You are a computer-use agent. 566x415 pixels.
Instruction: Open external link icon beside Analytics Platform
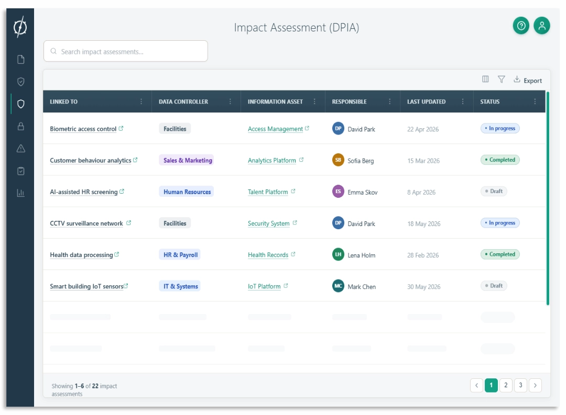click(301, 160)
